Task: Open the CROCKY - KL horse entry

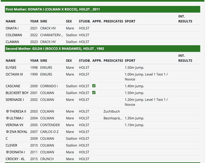Action: pyautogui.click(x=15, y=159)
